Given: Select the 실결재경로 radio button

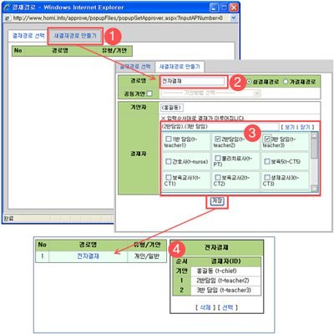Looking at the screenshot, I should point(249,82).
